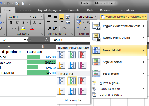Decrease indent of cell contents

(x=49, y=28)
